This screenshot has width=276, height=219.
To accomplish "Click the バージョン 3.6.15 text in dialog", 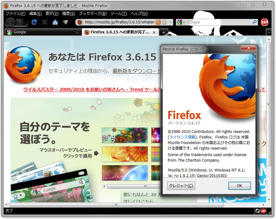I will coord(184,123).
